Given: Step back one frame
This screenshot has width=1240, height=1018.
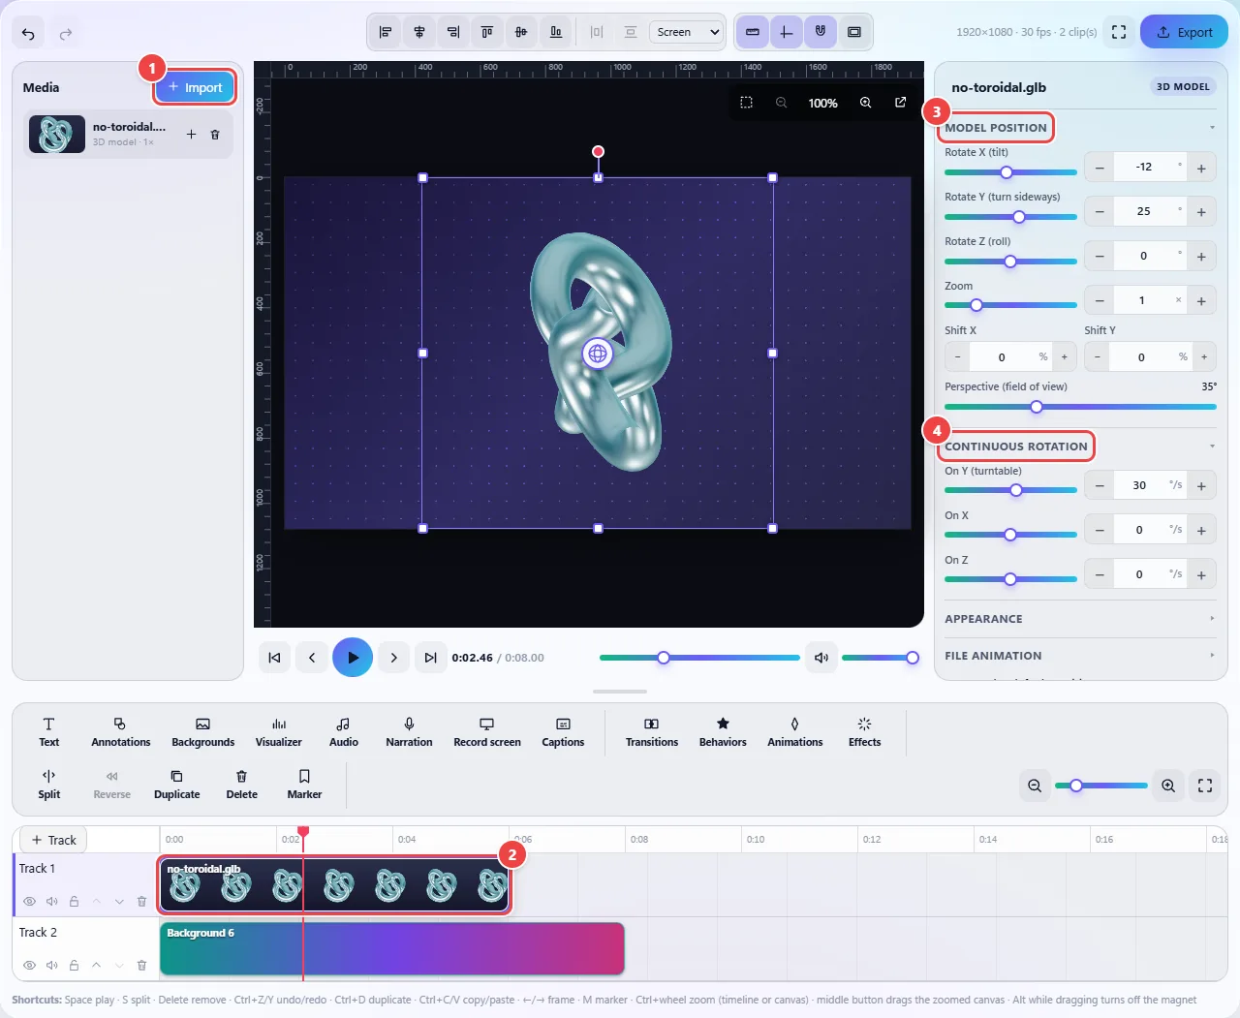Looking at the screenshot, I should 312,658.
